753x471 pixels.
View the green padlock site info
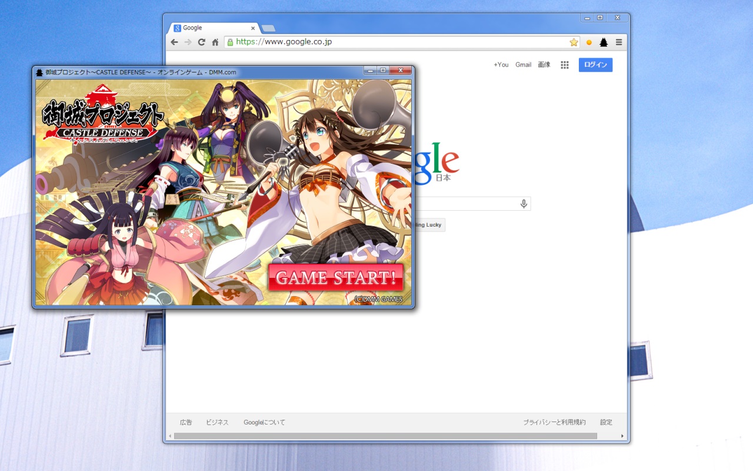point(230,42)
